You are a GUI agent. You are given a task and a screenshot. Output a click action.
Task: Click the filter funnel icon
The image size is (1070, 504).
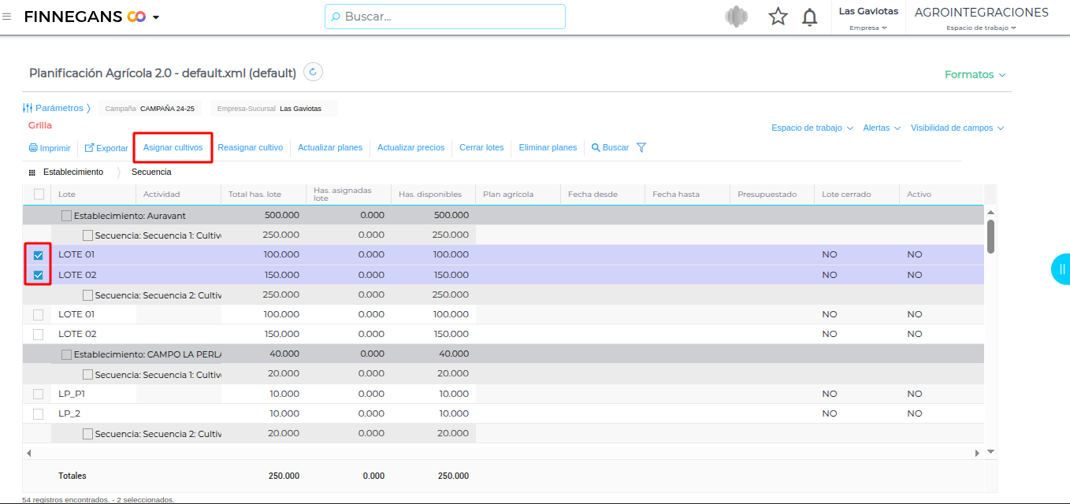641,147
